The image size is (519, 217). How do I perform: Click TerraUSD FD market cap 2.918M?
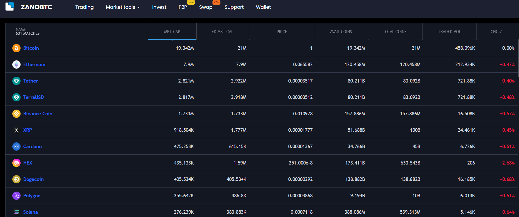239,97
